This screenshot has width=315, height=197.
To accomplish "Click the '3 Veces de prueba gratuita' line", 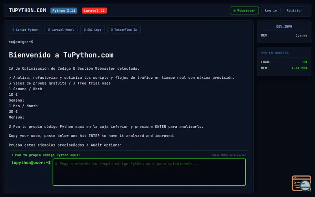I will pos(60,83).
